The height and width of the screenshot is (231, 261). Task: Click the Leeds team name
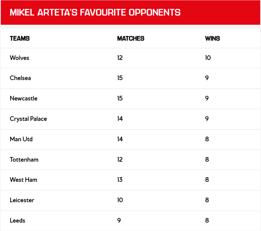(17, 220)
